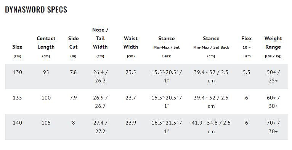Screen dimensions: 292x150
Task: Select the 27.4 / 27.2 nose tail width
Action: coord(100,127)
